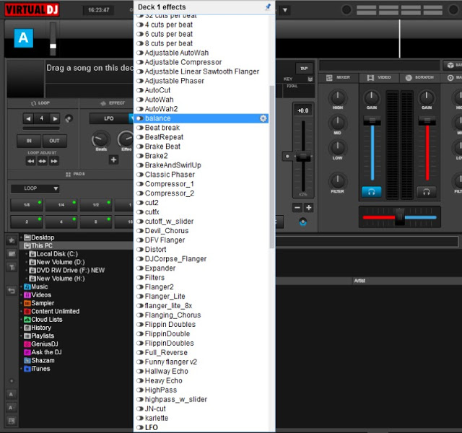462x433 pixels.
Task: Click the VirtualDJ logo
Action: [x=32, y=9]
